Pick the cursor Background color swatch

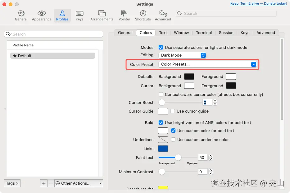[189, 86]
